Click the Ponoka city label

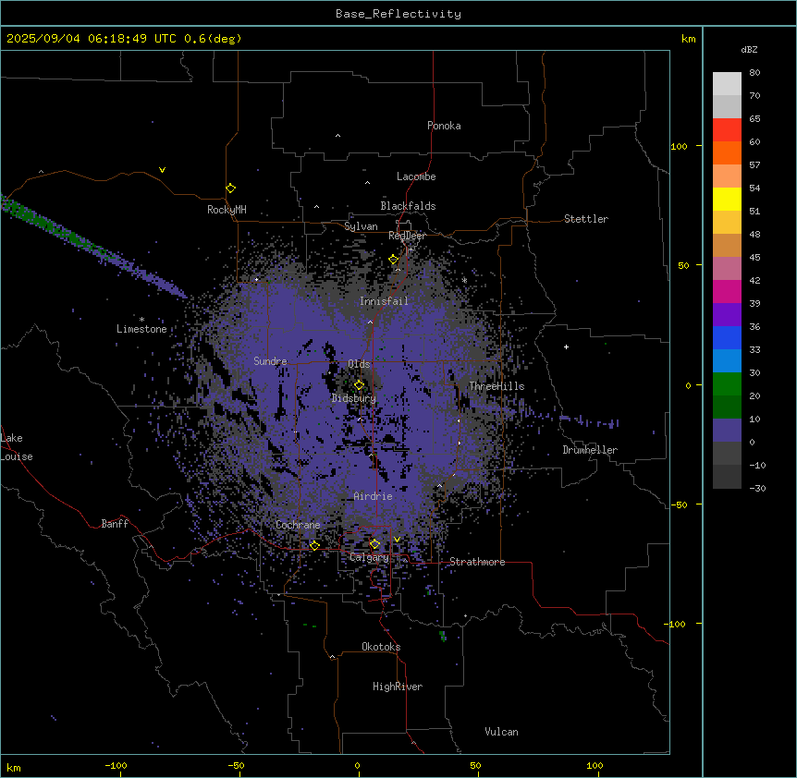444,126
